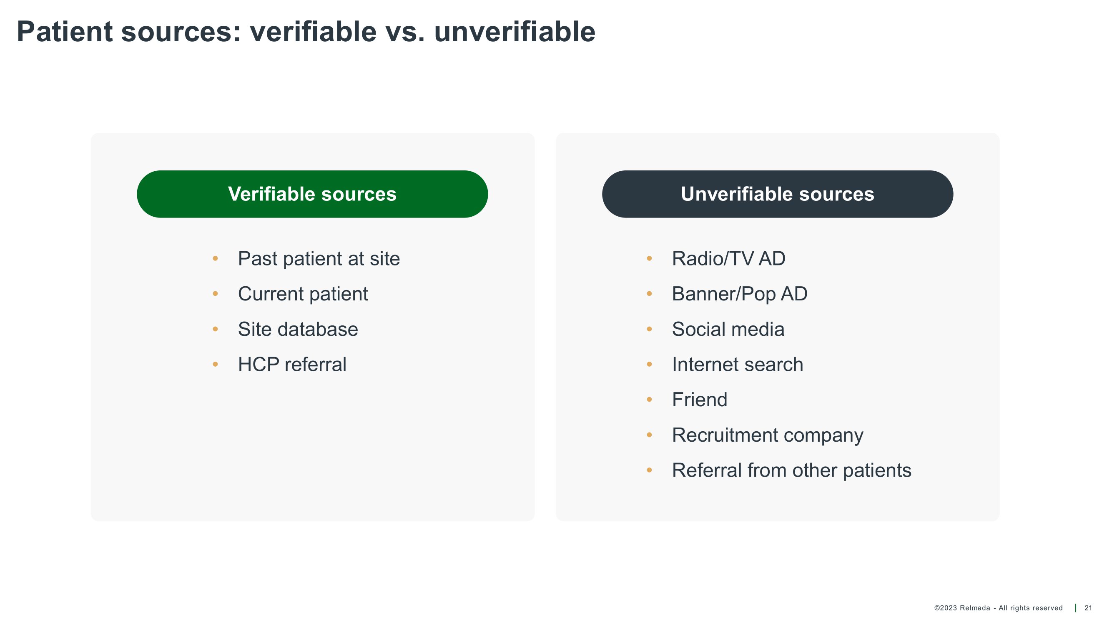
Task: Select the dark Unverifiable sources pill
Action: pyautogui.click(x=777, y=194)
